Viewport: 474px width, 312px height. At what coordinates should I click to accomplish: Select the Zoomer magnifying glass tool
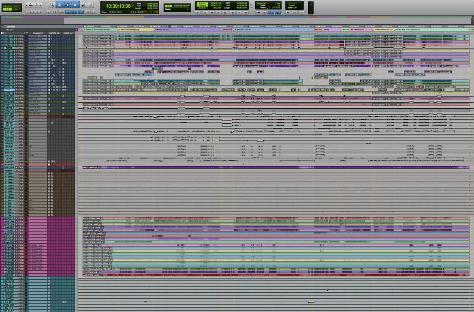pos(52,5)
